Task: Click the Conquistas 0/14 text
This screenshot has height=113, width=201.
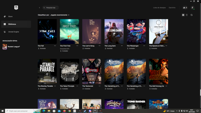Action: 65,49
